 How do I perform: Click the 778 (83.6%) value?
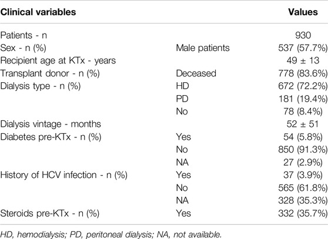303,73
